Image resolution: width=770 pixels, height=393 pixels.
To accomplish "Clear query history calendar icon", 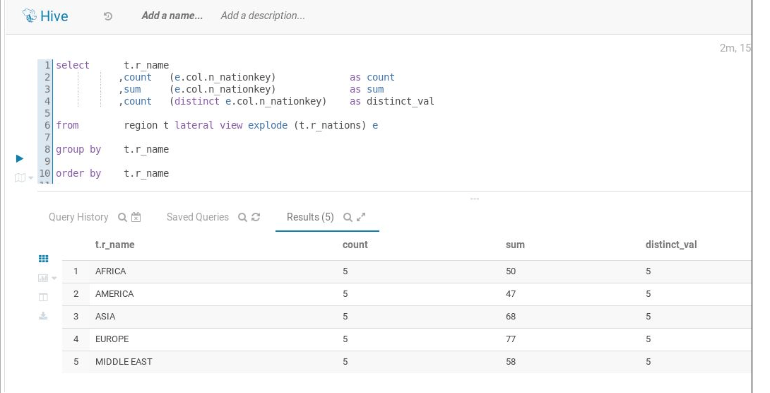I will [x=136, y=217].
